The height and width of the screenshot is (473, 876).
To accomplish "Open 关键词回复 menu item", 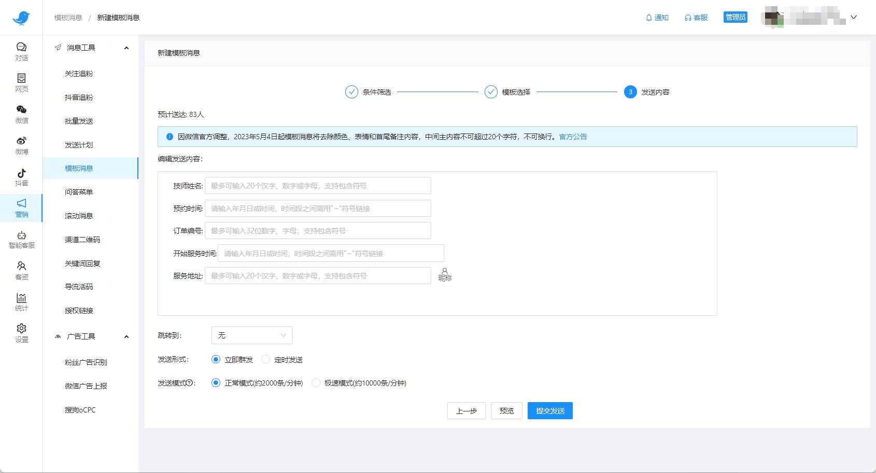I will [82, 263].
